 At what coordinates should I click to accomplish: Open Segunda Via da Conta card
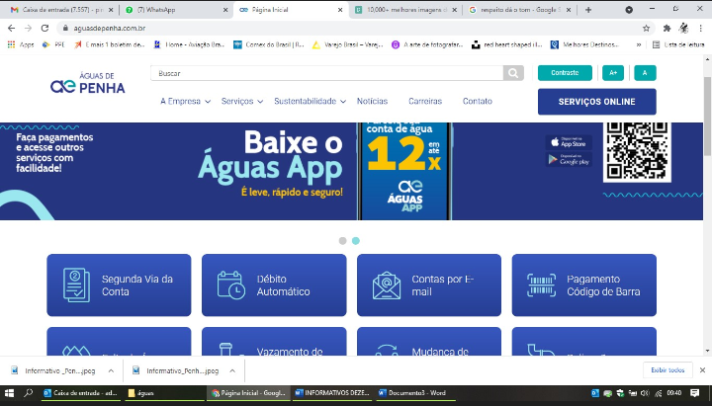click(119, 284)
